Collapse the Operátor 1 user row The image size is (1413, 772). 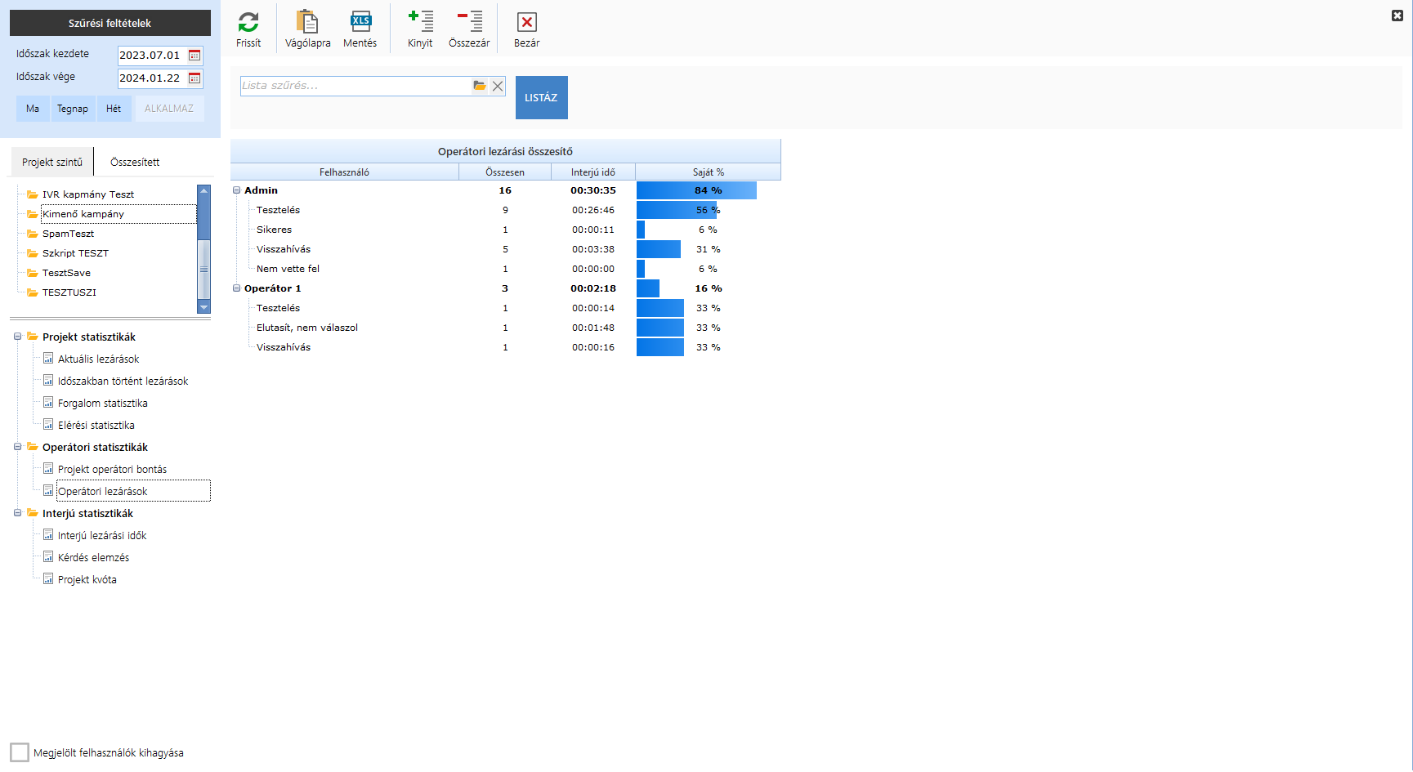(x=237, y=288)
